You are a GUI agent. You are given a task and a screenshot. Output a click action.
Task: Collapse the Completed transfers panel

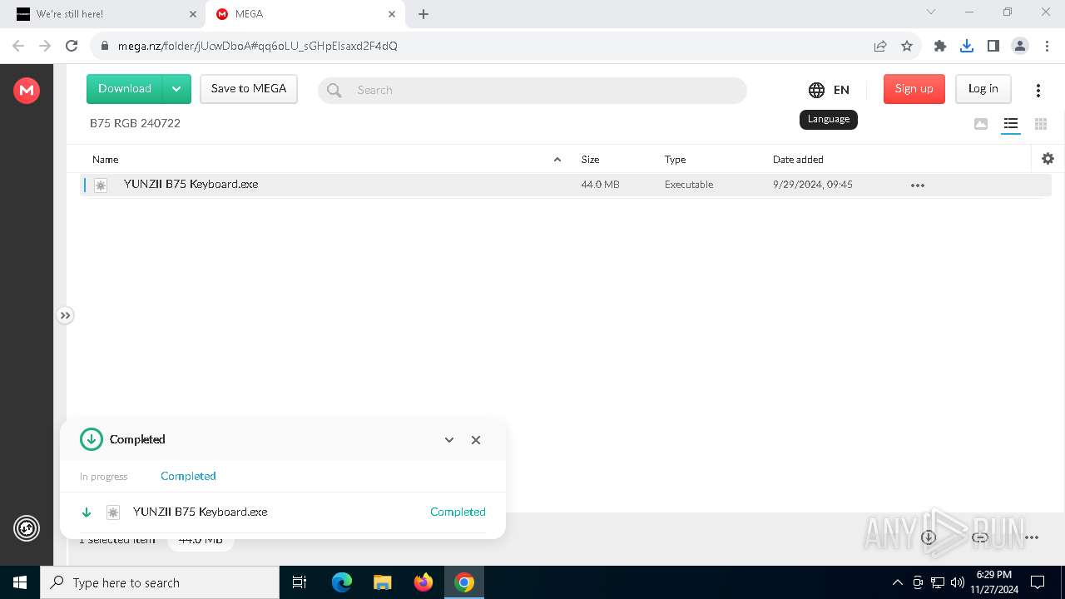pos(449,440)
